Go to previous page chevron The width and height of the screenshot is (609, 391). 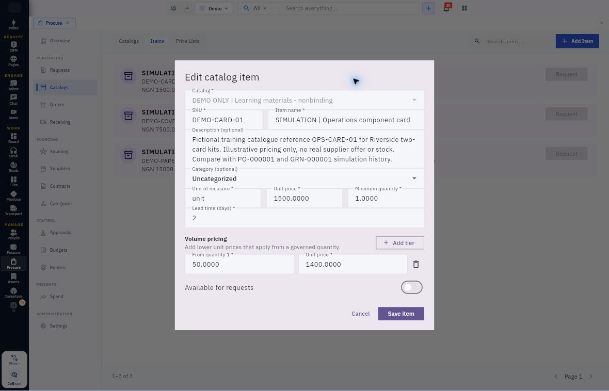(556, 376)
